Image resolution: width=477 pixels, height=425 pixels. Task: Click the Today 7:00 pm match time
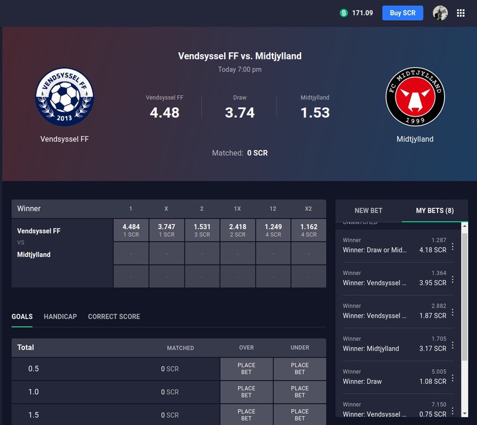pyautogui.click(x=240, y=69)
